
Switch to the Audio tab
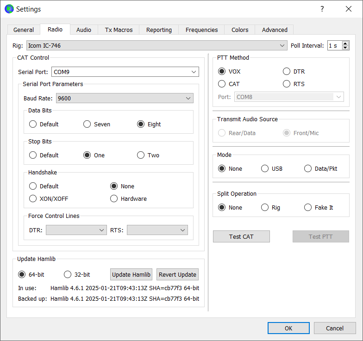84,30
